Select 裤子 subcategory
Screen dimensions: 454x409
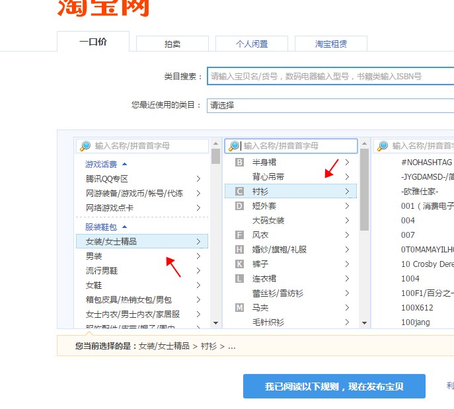pos(291,264)
